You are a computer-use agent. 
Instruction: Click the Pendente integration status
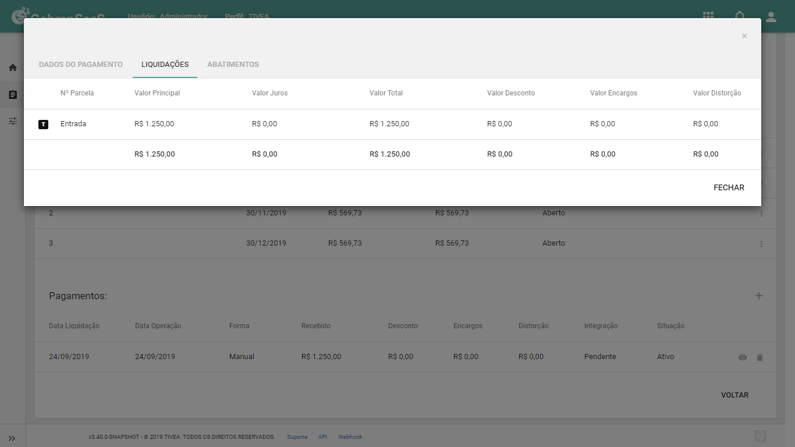coord(600,357)
